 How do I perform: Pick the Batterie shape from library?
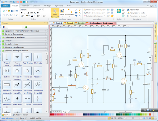pos(7,71)
